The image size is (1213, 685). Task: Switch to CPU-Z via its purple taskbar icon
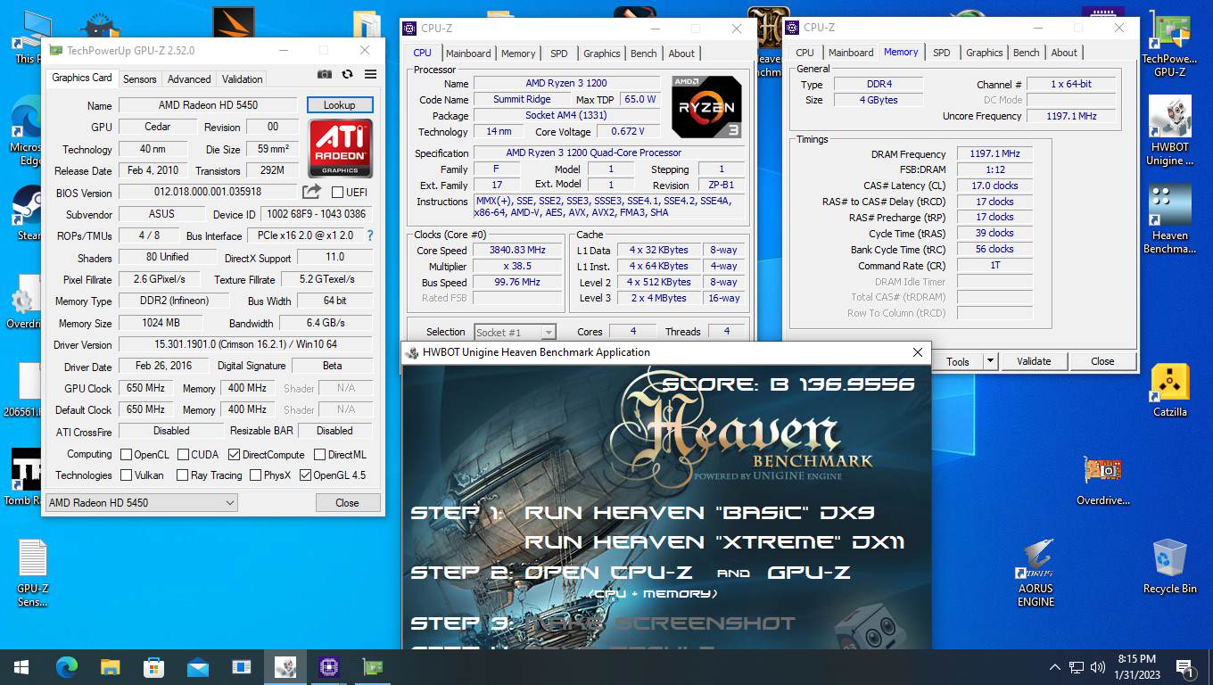[x=328, y=666]
